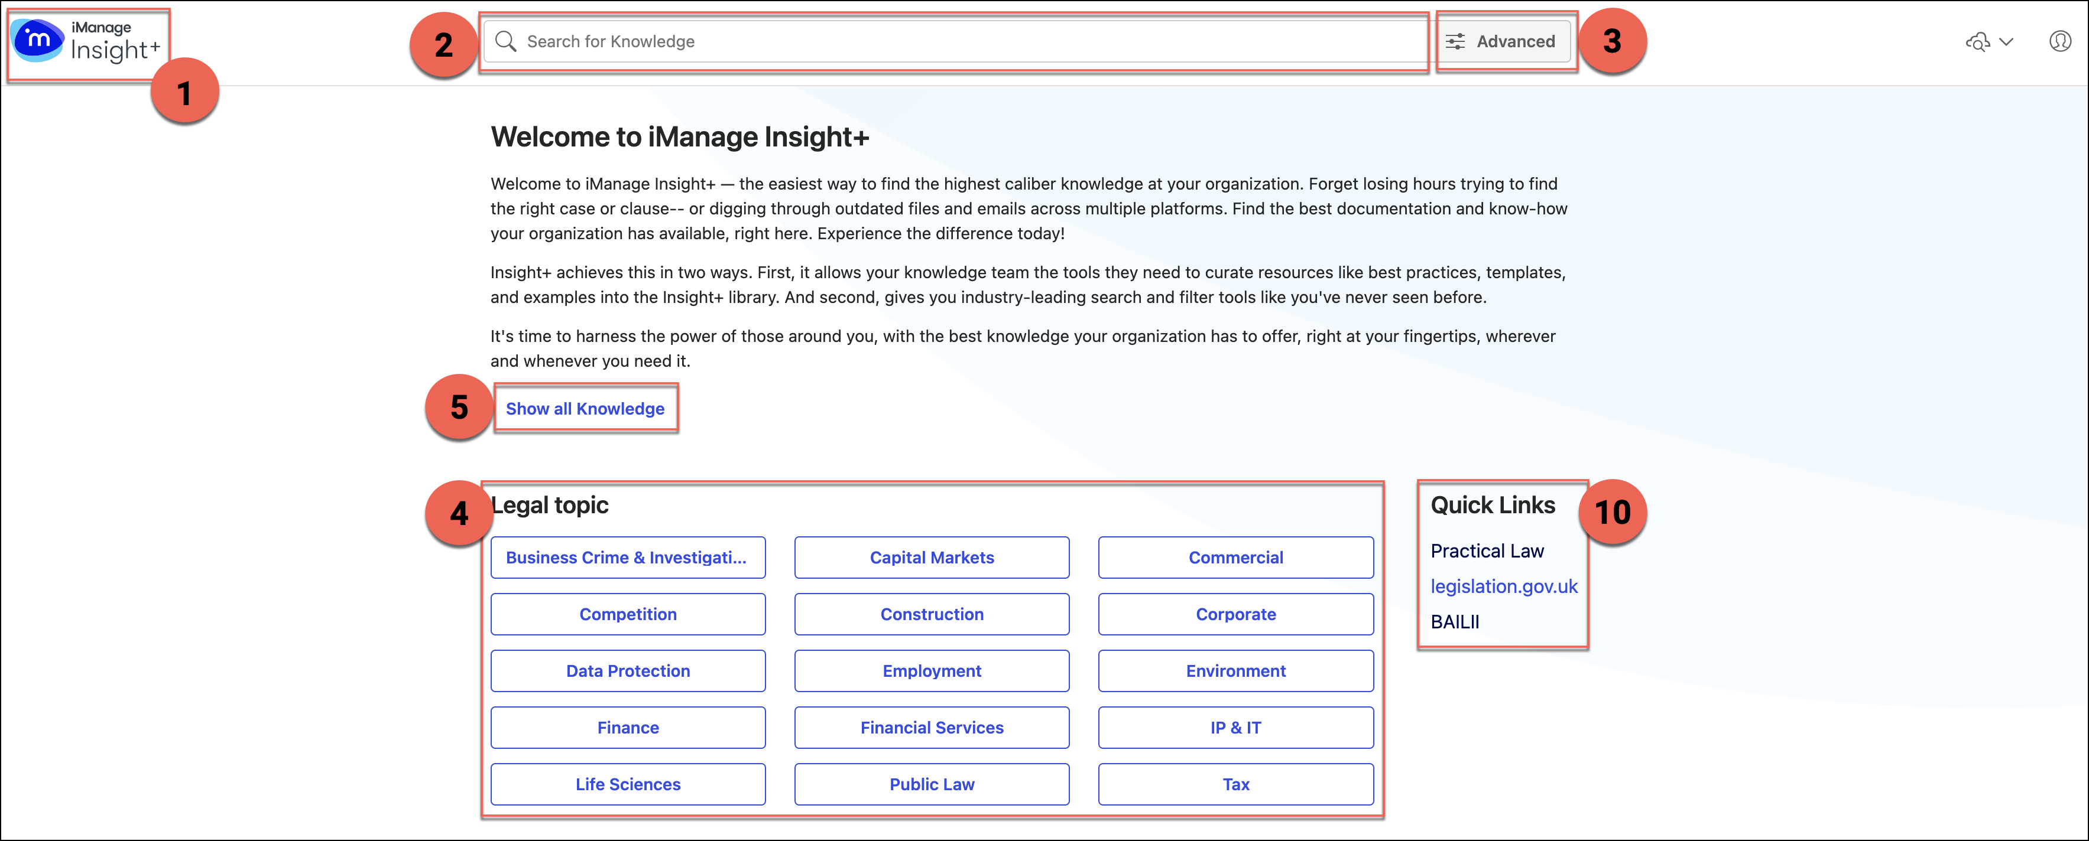Click the magnifying glass search icon
This screenshot has width=2089, height=841.
pos(505,41)
